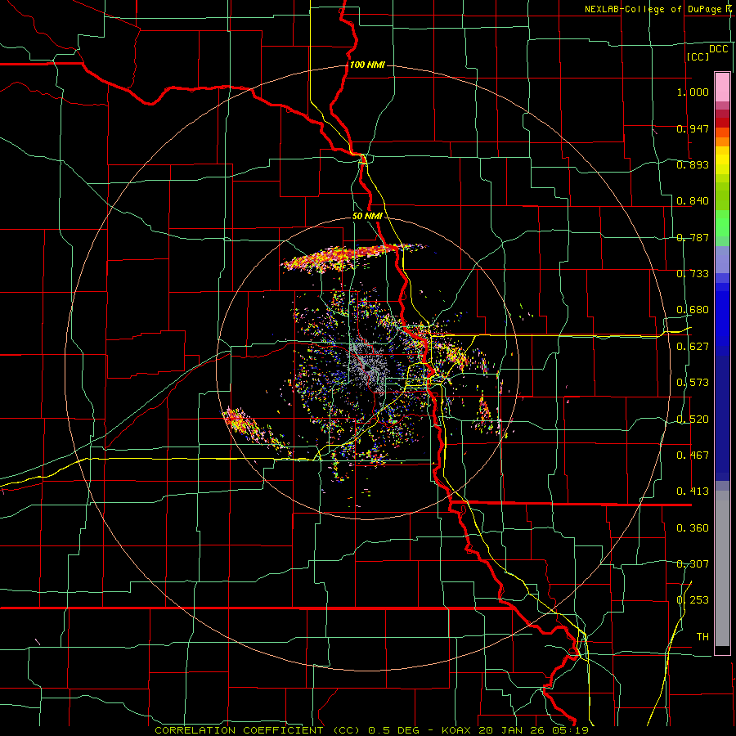Click the 0.893 value on the color scale

(x=693, y=164)
